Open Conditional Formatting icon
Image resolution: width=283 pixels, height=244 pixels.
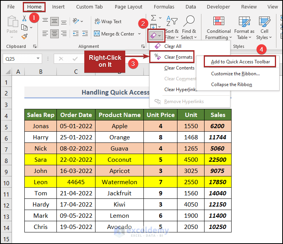point(219,21)
